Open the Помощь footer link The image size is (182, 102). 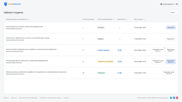(x=6, y=98)
